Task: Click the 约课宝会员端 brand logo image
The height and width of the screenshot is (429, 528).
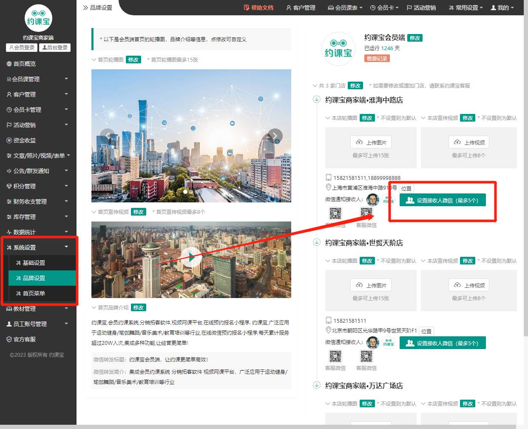Action: pyautogui.click(x=338, y=49)
